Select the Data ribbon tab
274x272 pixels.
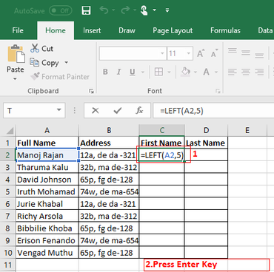265,30
